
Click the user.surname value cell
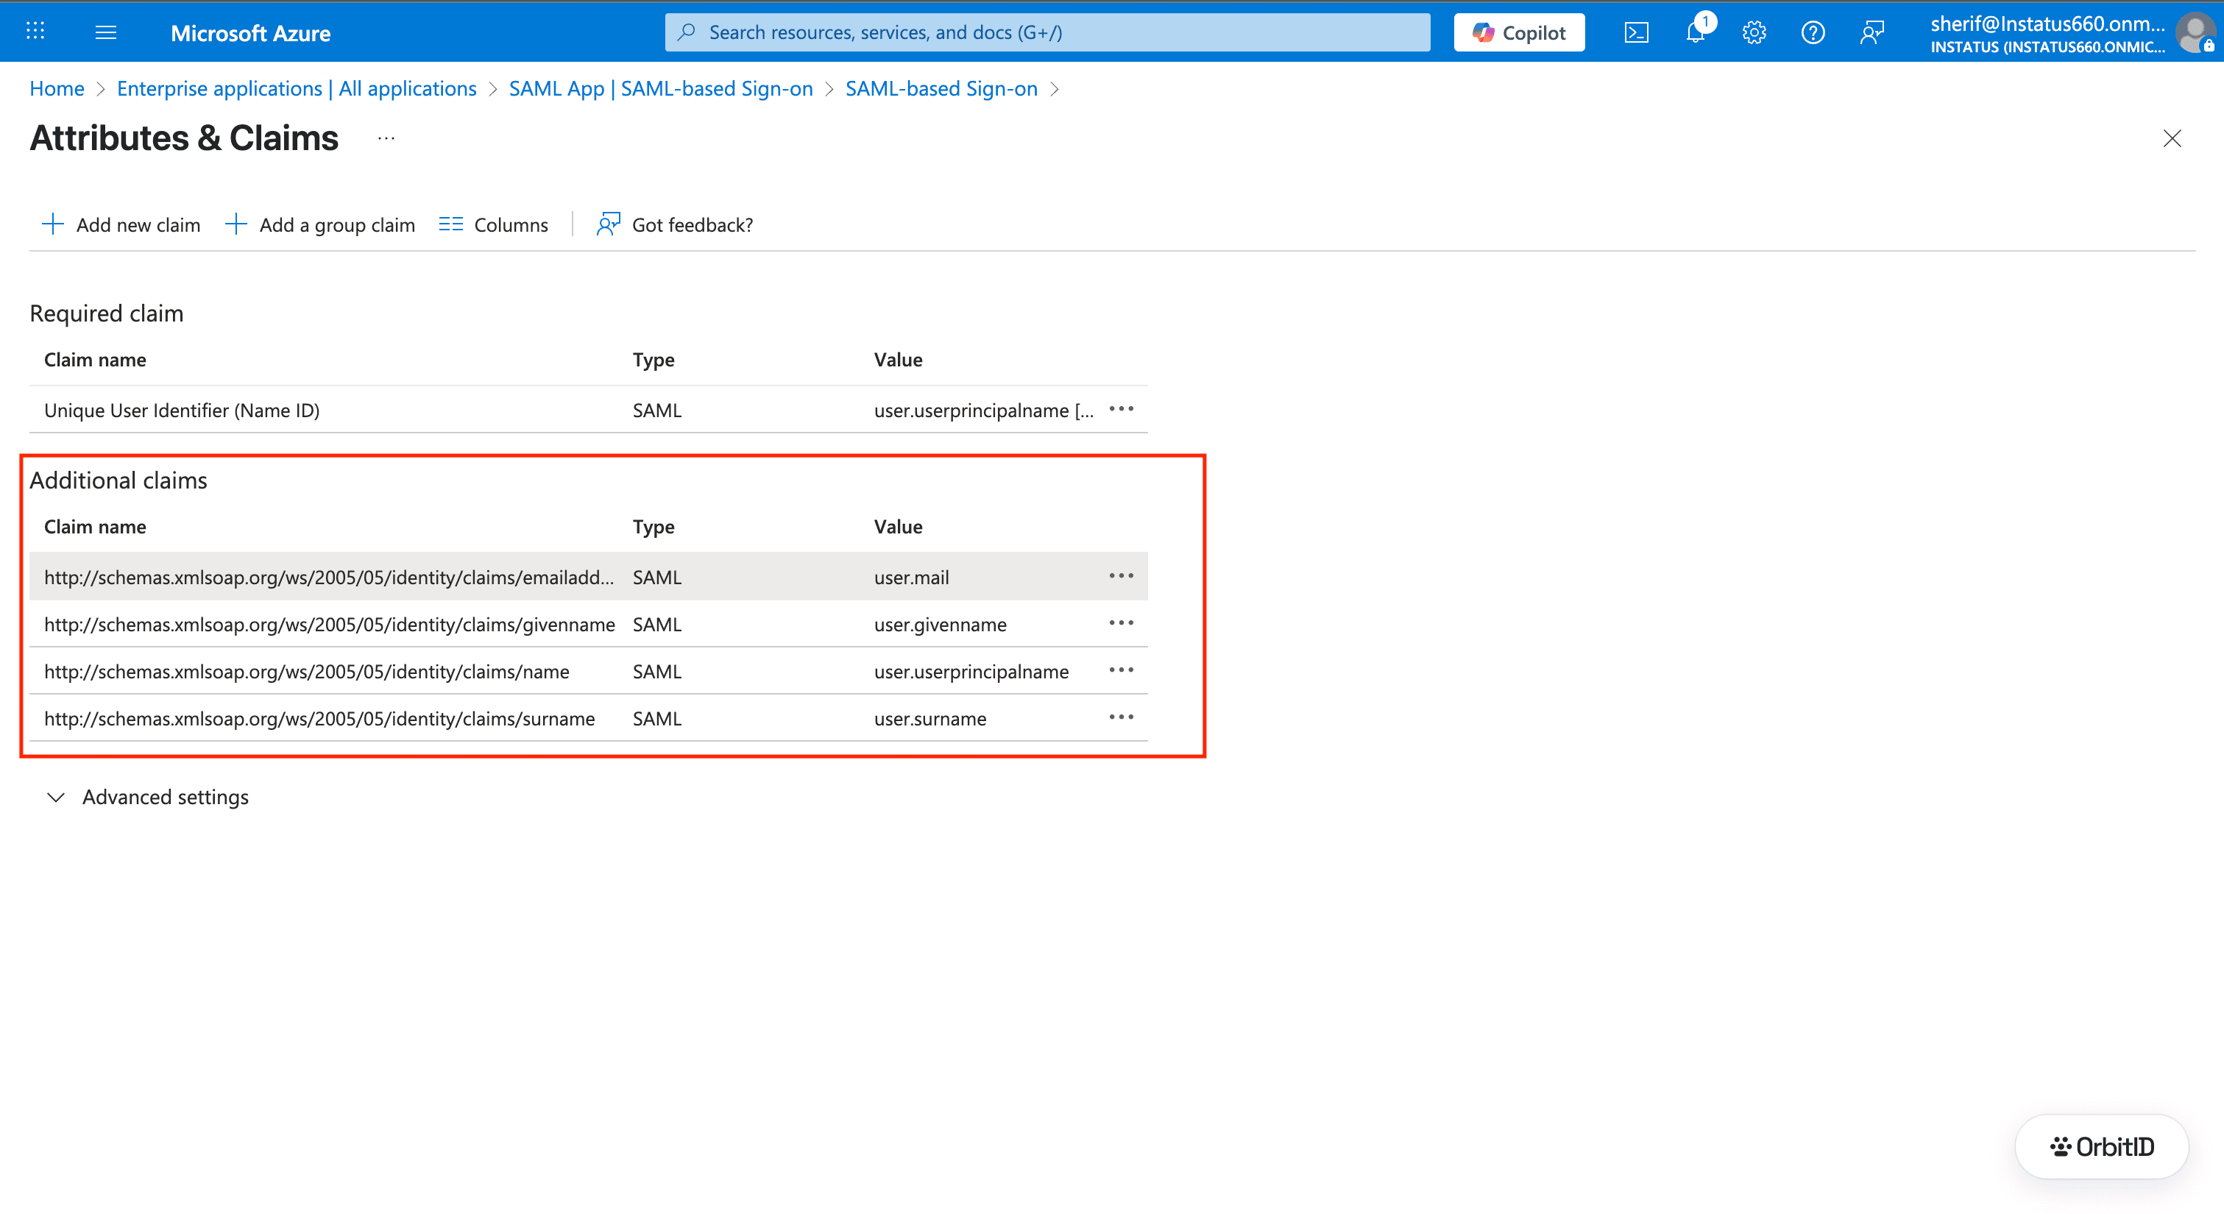click(x=929, y=718)
